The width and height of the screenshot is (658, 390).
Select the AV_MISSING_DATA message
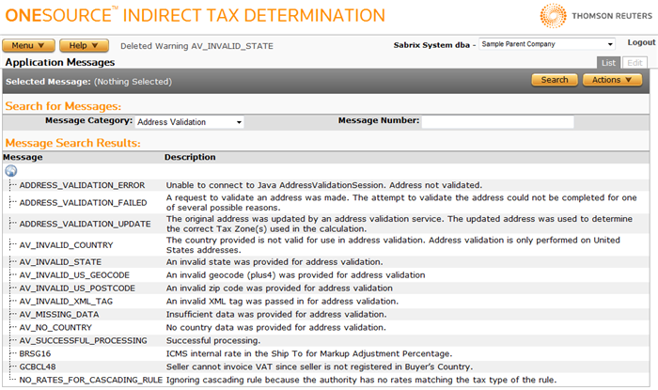tap(58, 314)
